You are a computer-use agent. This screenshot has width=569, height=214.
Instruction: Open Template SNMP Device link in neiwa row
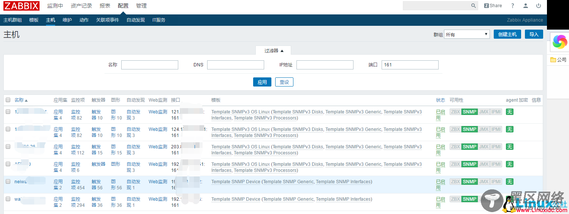(x=236, y=182)
